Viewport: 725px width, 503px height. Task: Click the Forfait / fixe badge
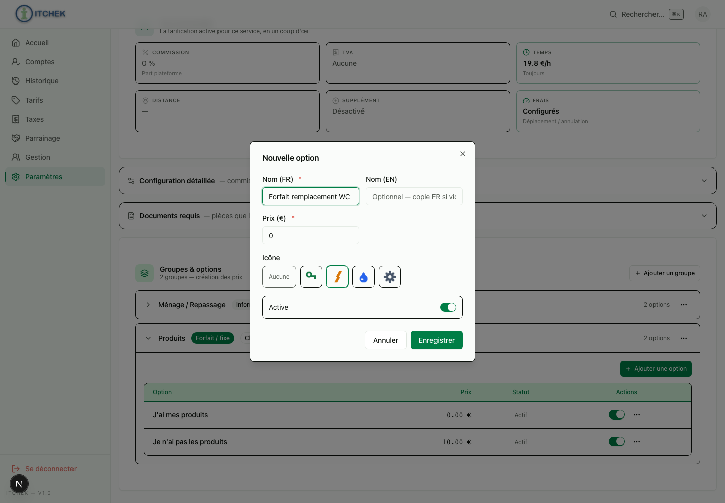212,338
